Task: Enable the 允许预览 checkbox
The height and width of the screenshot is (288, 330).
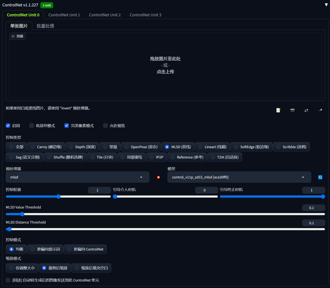Action: click(105, 125)
